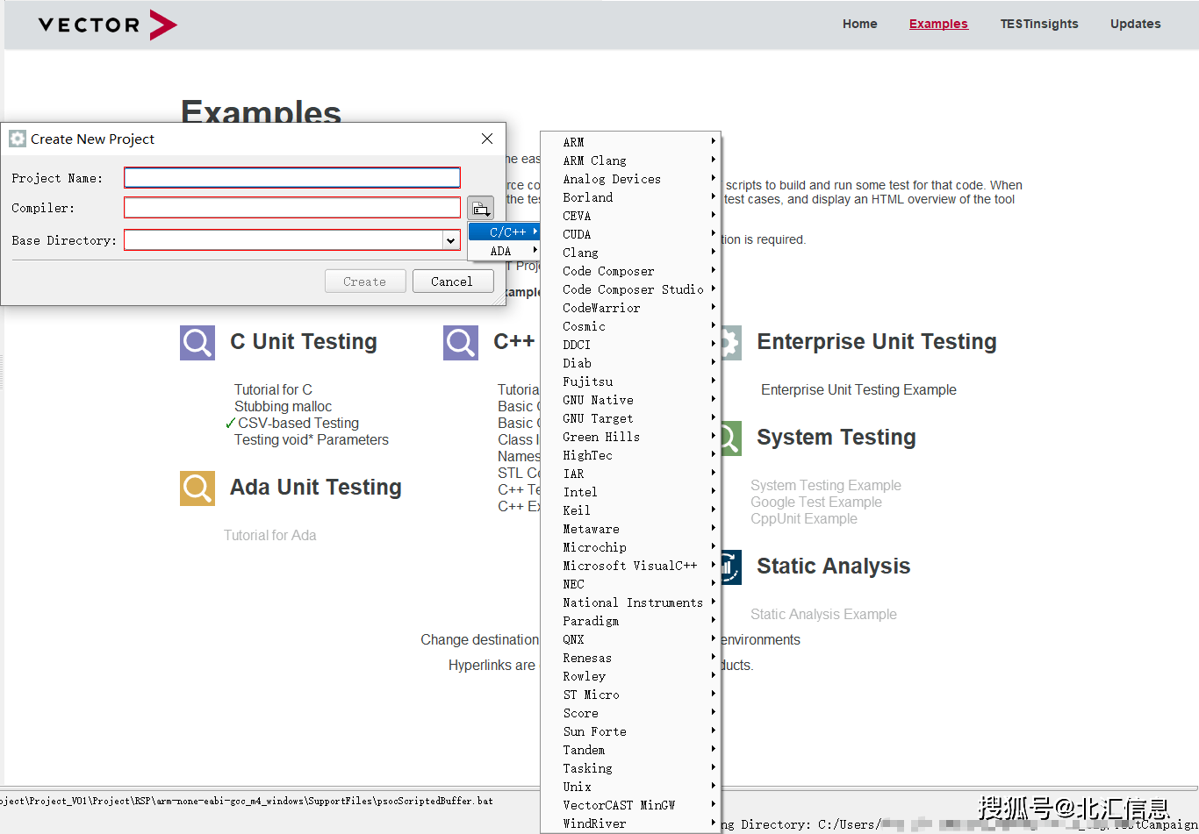Expand the GNU Native compiler submenu
The height and width of the screenshot is (834, 1199).
click(x=598, y=400)
